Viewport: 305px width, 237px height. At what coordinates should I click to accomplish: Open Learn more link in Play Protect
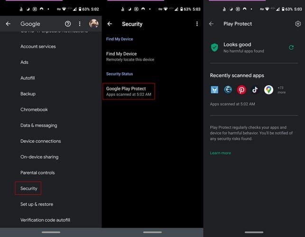221,153
